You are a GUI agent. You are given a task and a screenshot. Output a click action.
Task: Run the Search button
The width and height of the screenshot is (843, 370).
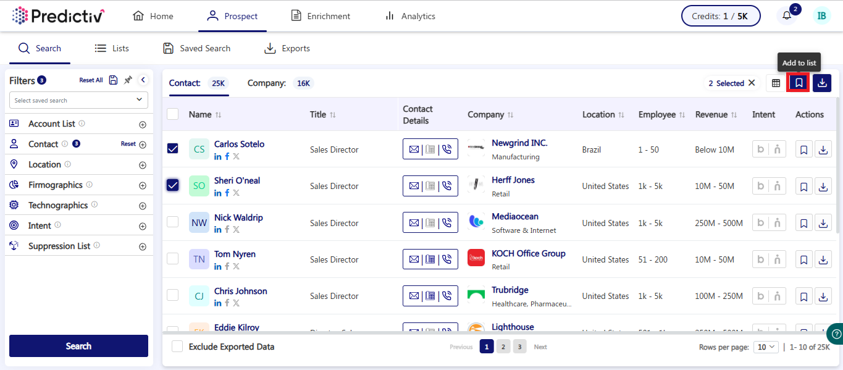pos(78,346)
